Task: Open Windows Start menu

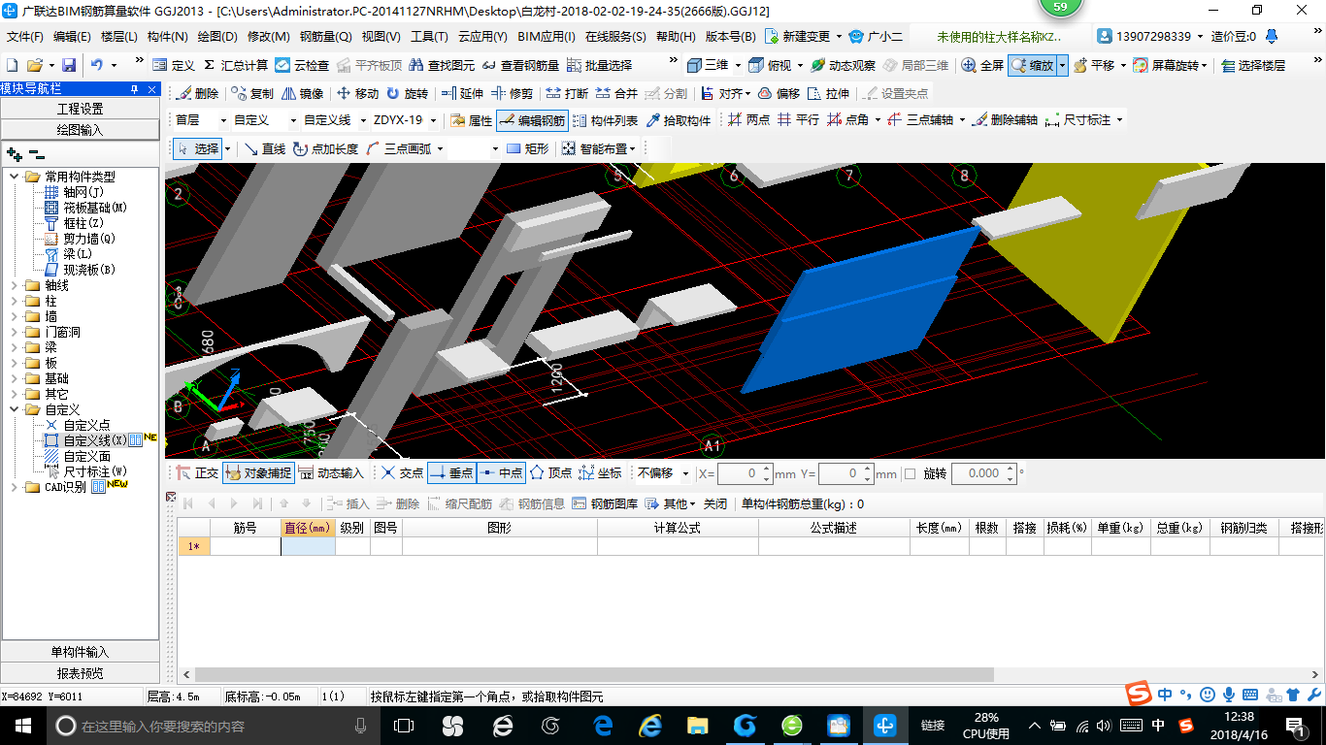Action: [21, 725]
